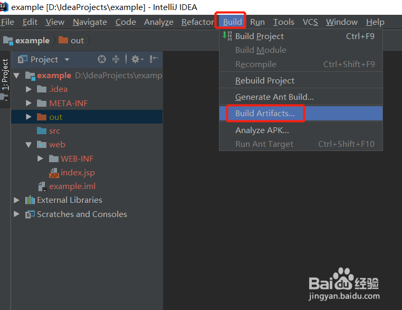Open the Analyze menu
The width and height of the screenshot is (402, 310).
(x=159, y=22)
